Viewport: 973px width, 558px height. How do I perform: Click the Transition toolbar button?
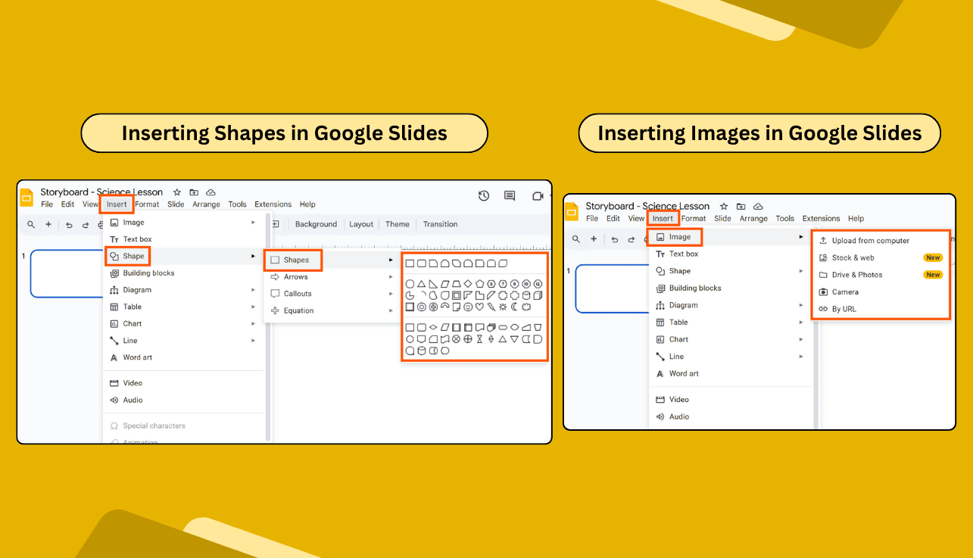click(440, 224)
